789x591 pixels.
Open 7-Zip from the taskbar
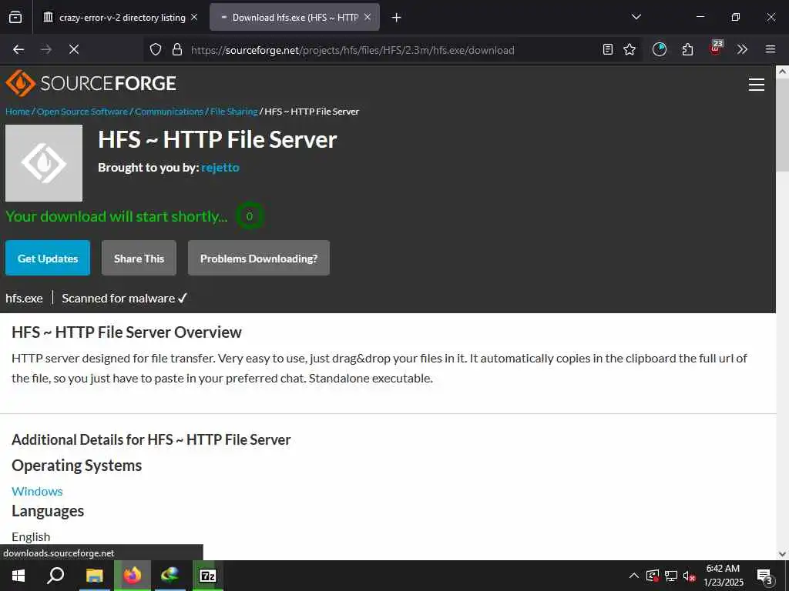point(208,576)
